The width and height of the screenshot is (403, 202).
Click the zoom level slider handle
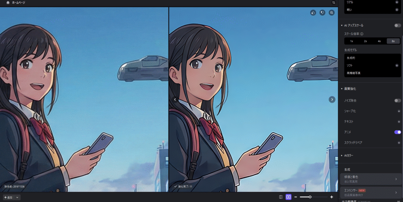(x=310, y=197)
